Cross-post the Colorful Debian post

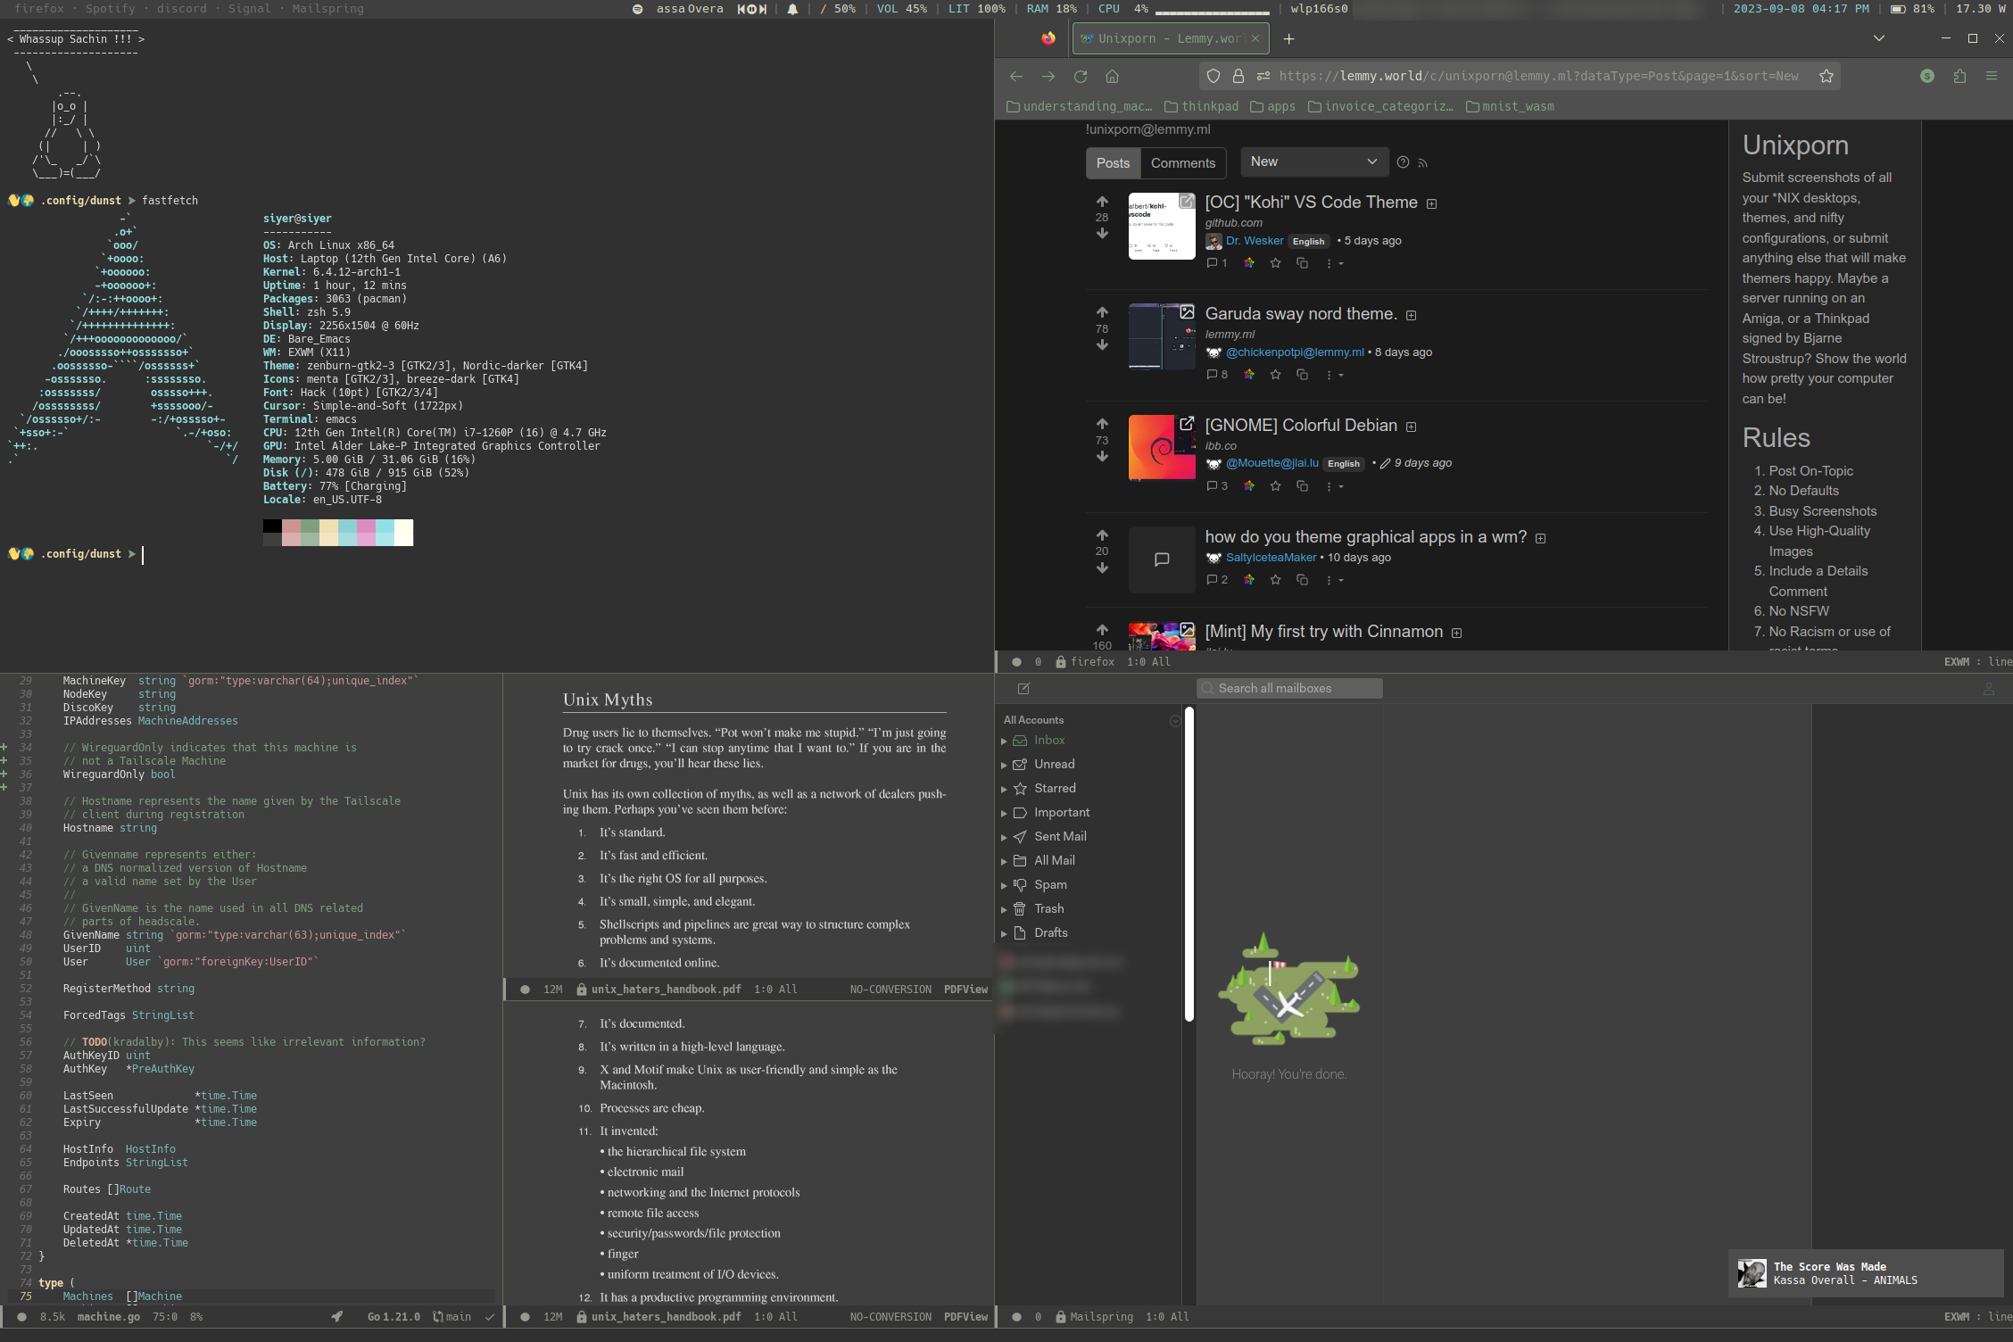click(x=1302, y=486)
